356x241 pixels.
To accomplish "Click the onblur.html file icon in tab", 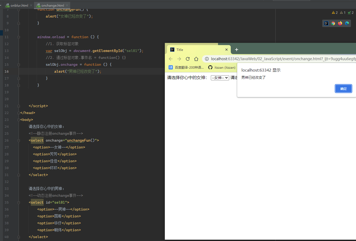I will pos(8,5).
